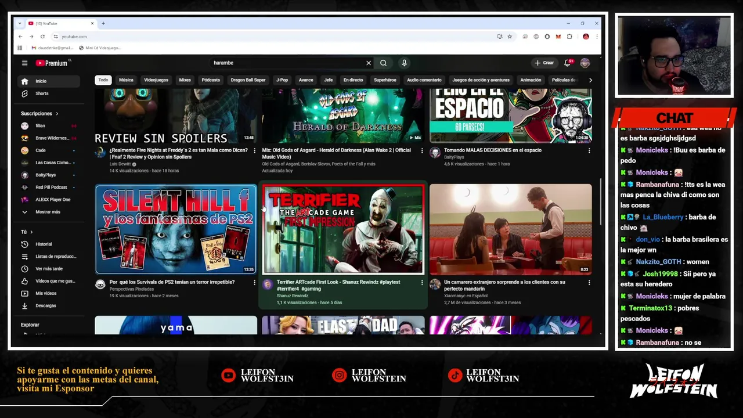Expand Mostrar más in subscriptions
This screenshot has width=743, height=418.
point(49,212)
